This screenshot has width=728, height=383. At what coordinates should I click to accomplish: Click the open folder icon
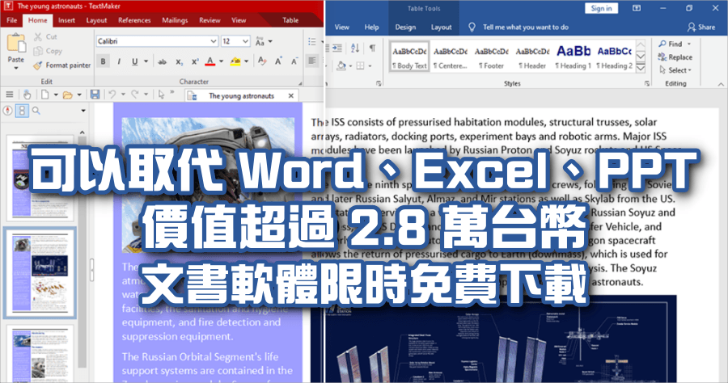[x=68, y=95]
